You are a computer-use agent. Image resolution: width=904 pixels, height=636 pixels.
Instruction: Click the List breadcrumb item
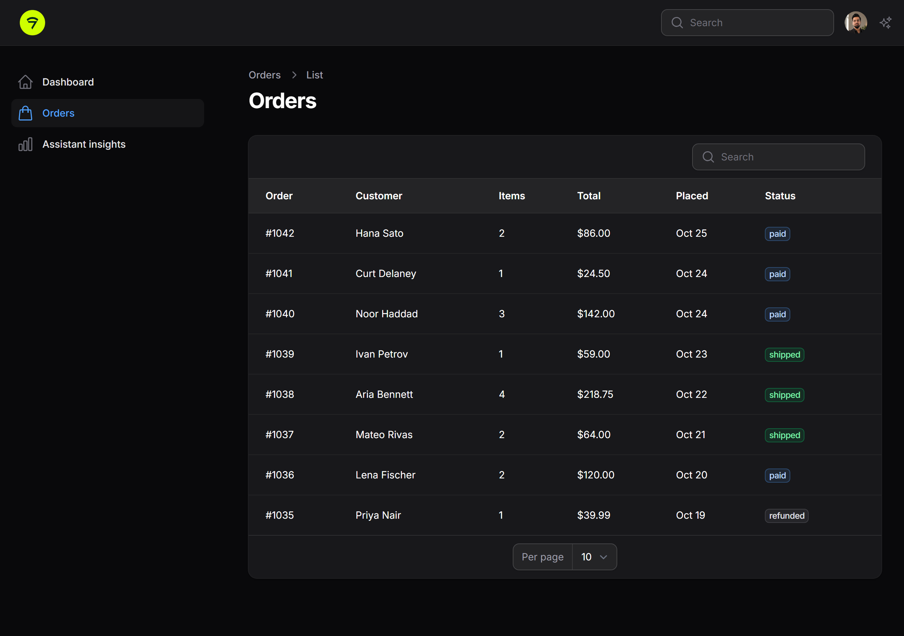coord(315,75)
